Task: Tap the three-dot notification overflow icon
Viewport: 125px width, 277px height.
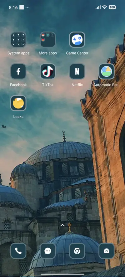Action: click(27, 7)
